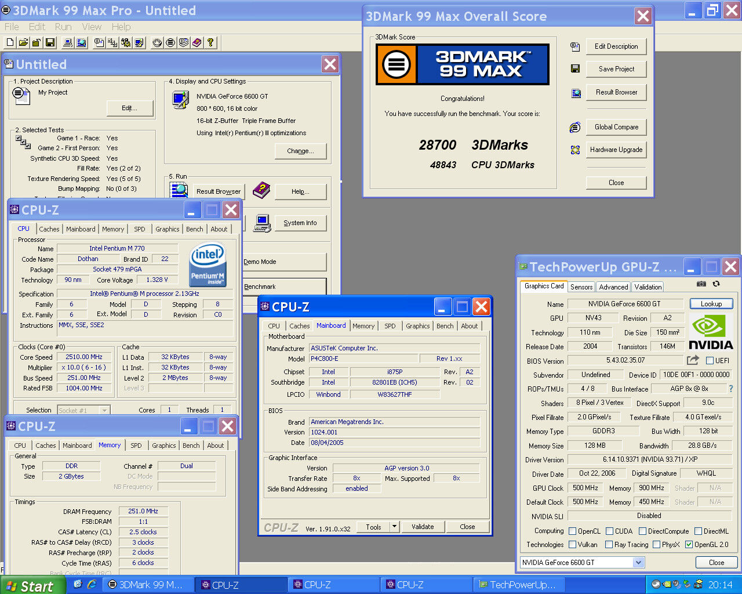Click the GPU-Z refresh arrows icon
Image resolution: width=742 pixels, height=594 pixels.
(716, 284)
